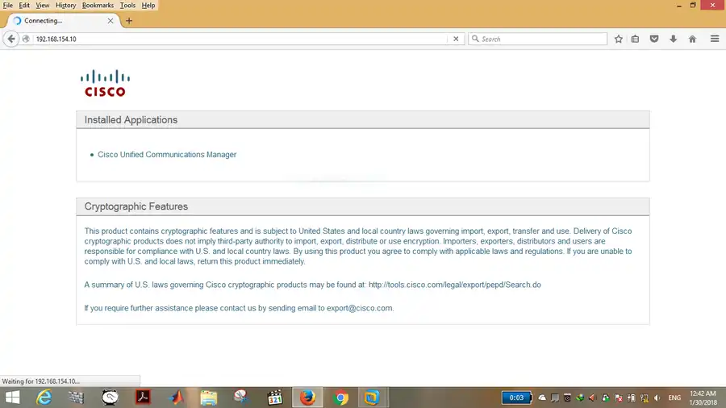The image size is (726, 408).
Task: Select the Connecting... browser tab
Action: click(64, 20)
